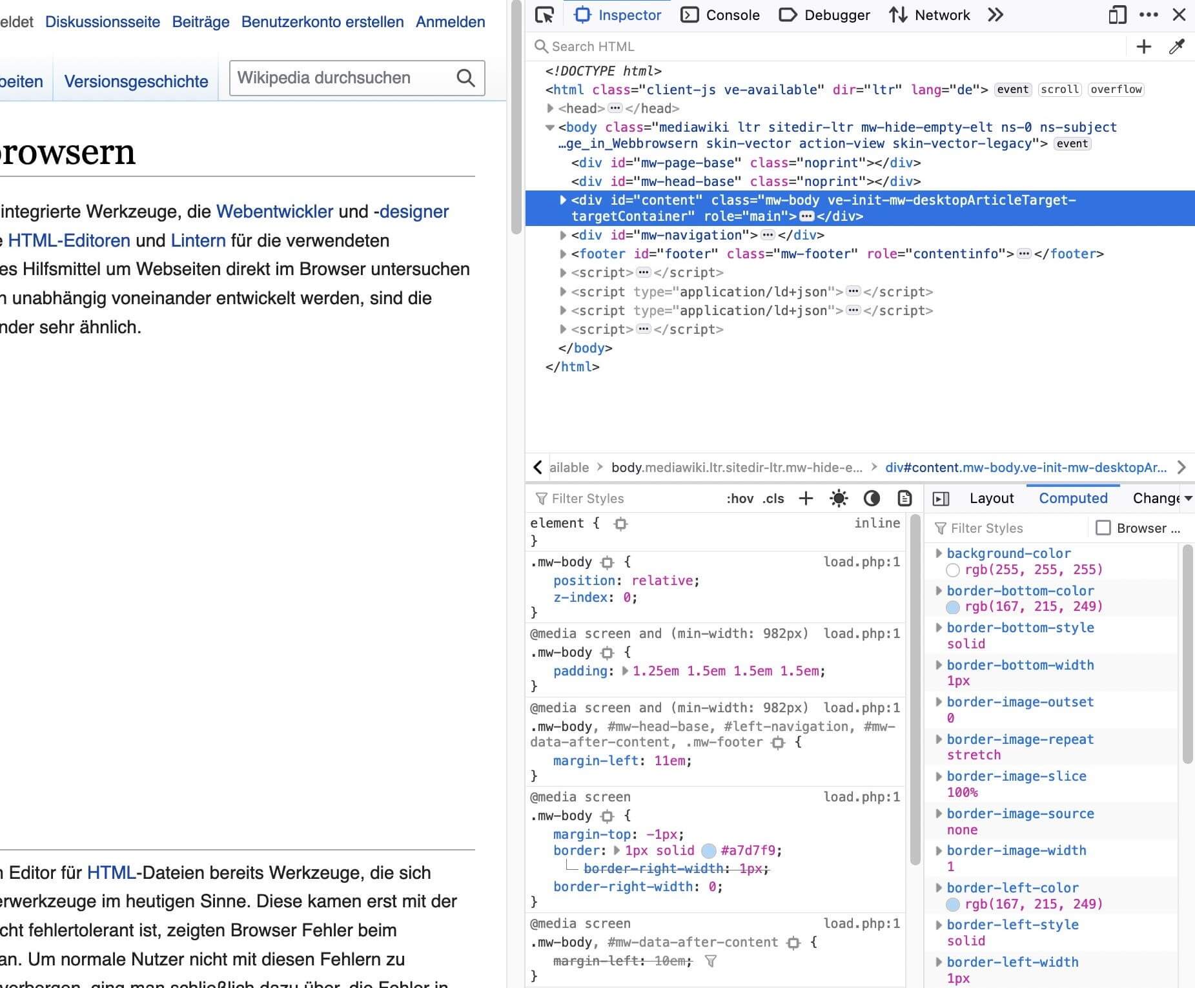Click event badge on html element
The width and height of the screenshot is (1195, 988).
coord(1012,90)
